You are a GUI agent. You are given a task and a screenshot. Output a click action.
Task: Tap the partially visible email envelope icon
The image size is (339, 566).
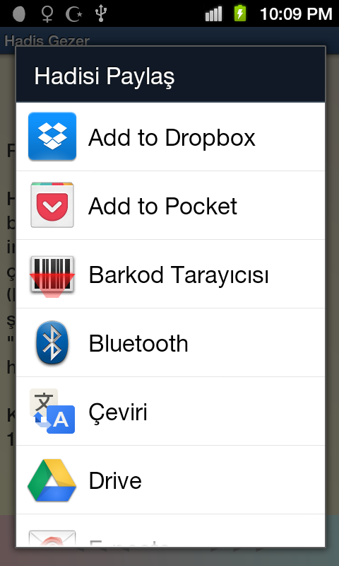pyautogui.click(x=52, y=538)
